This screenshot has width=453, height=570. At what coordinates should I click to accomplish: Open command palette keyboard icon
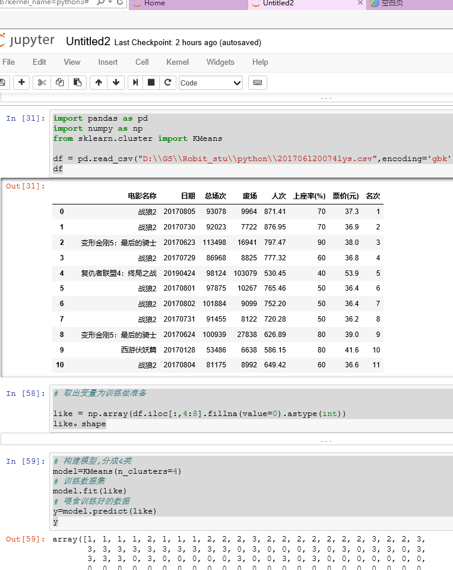[258, 83]
